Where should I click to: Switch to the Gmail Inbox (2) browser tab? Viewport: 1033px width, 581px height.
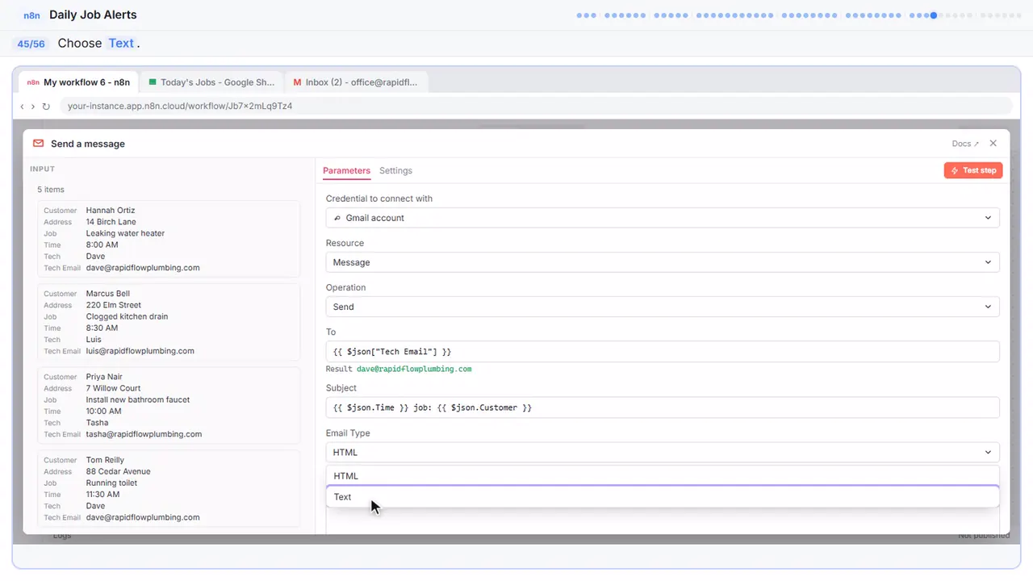(x=356, y=82)
